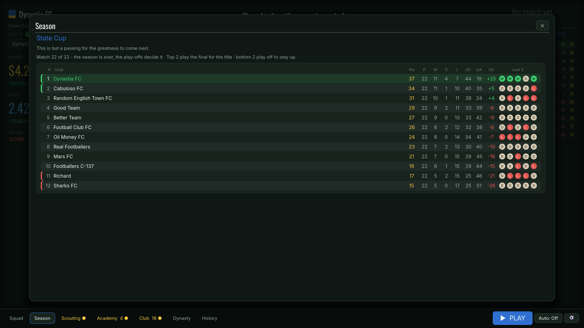
Task: Click the yellow dot next to Club 18
Action: coord(160,318)
